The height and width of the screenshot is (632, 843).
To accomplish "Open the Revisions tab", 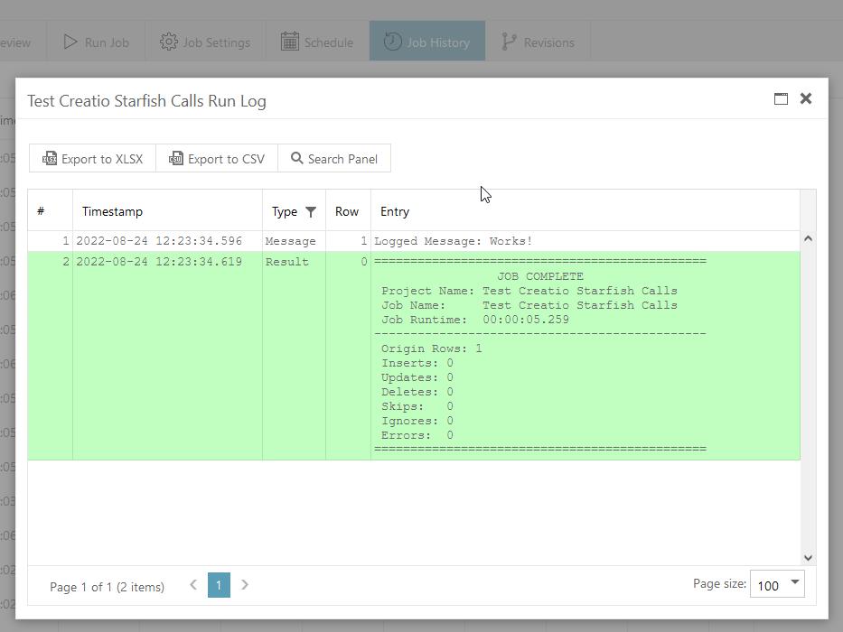I will coord(538,42).
